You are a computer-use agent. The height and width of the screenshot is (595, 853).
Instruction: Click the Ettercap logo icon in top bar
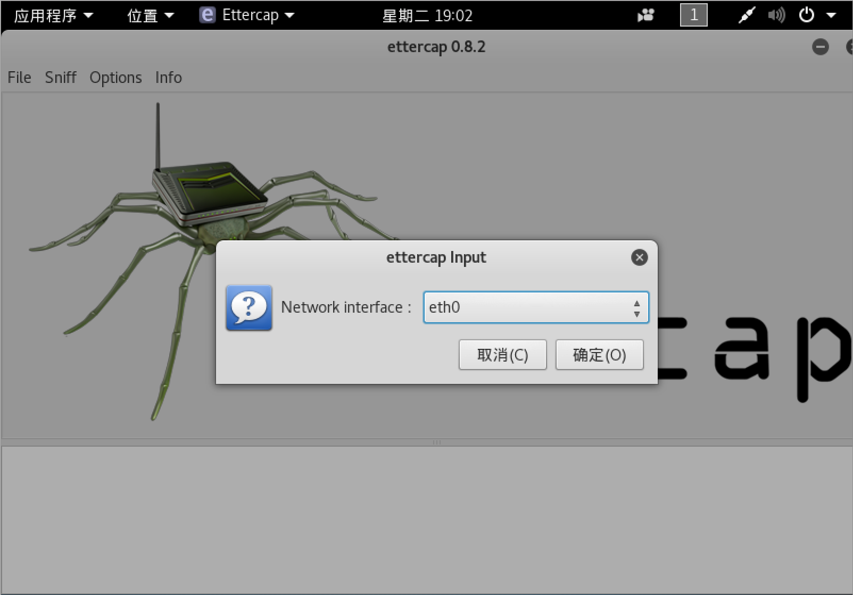tap(208, 15)
